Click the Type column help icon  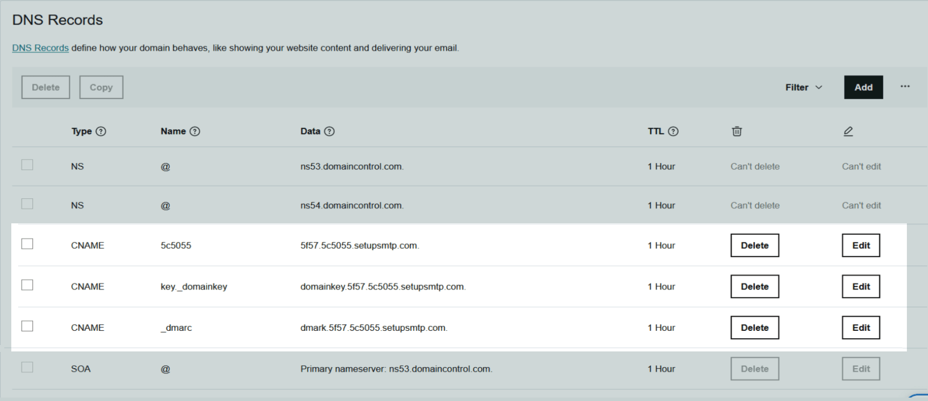point(101,132)
